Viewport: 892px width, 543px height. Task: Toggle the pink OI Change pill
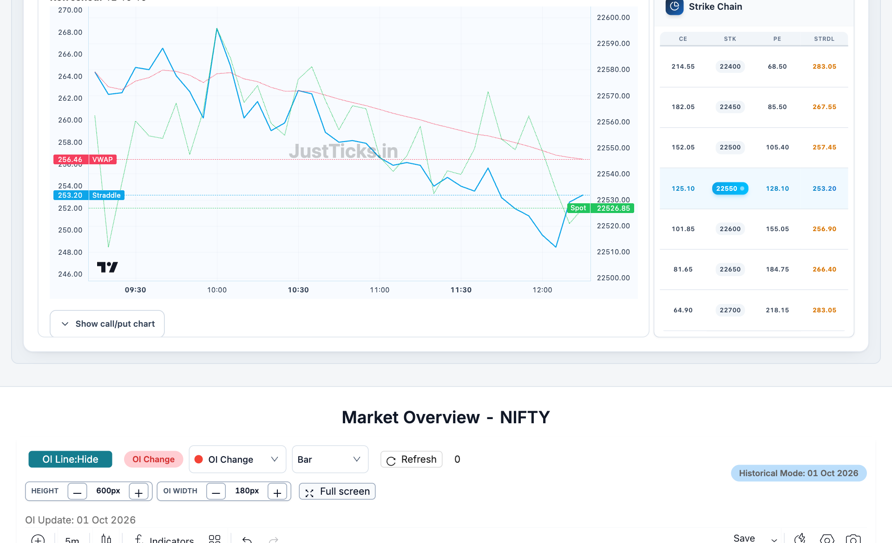(153, 459)
